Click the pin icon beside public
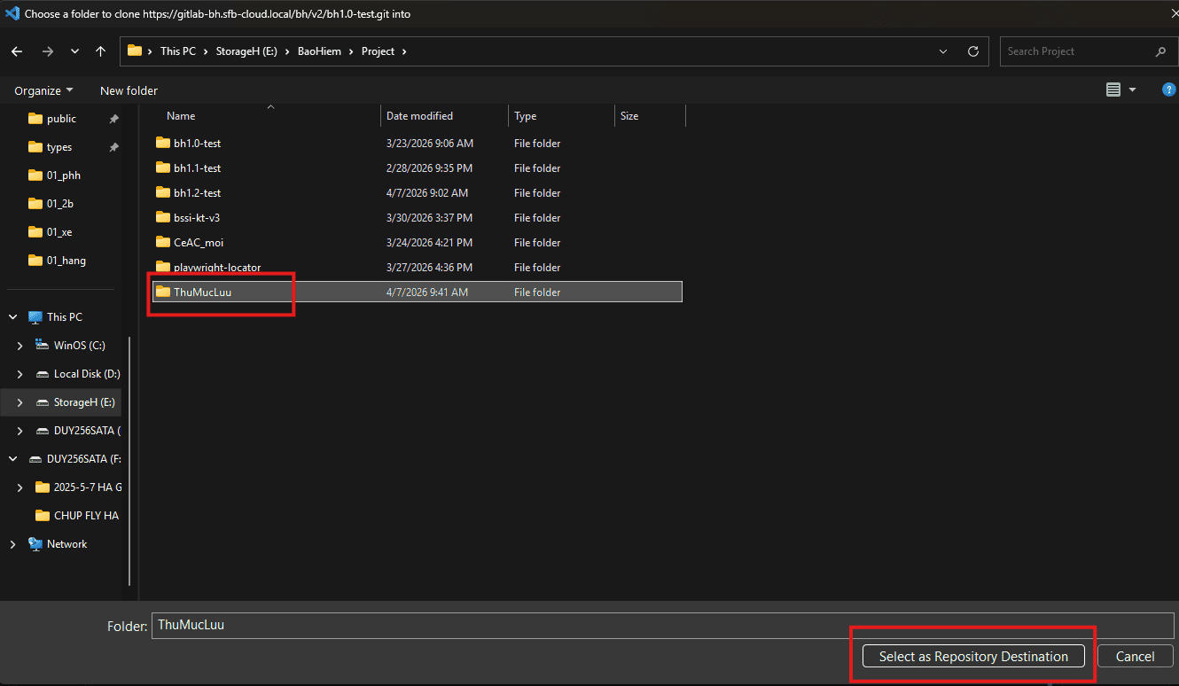This screenshot has height=686, width=1179. [x=113, y=119]
